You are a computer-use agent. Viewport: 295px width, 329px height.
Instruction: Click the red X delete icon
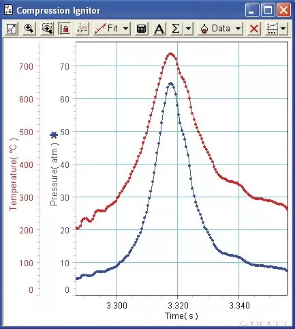(253, 29)
